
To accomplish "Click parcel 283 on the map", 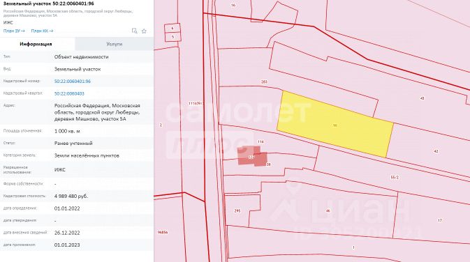I will coord(264,82).
